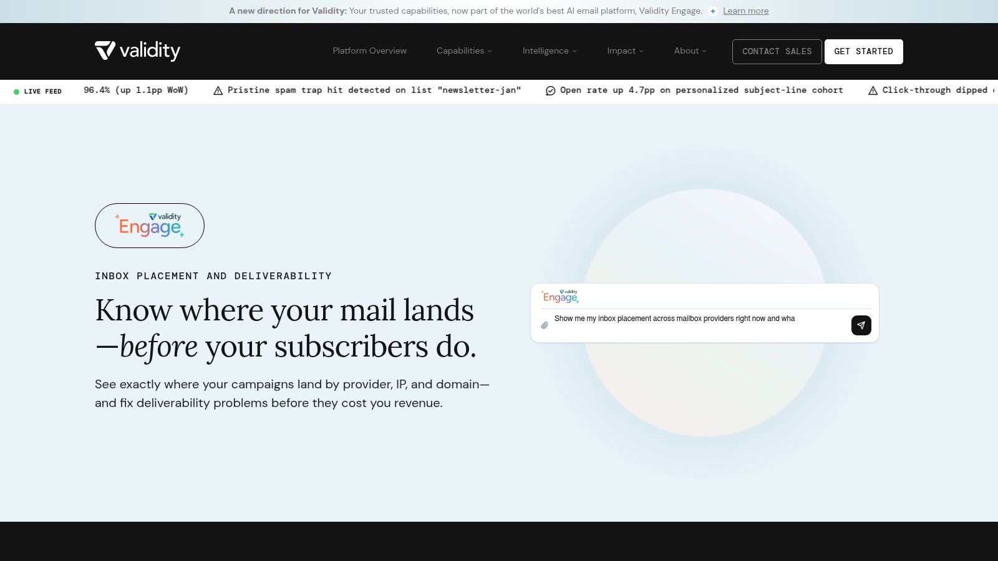Click the Get Started button
The image size is (998, 561).
click(x=864, y=52)
